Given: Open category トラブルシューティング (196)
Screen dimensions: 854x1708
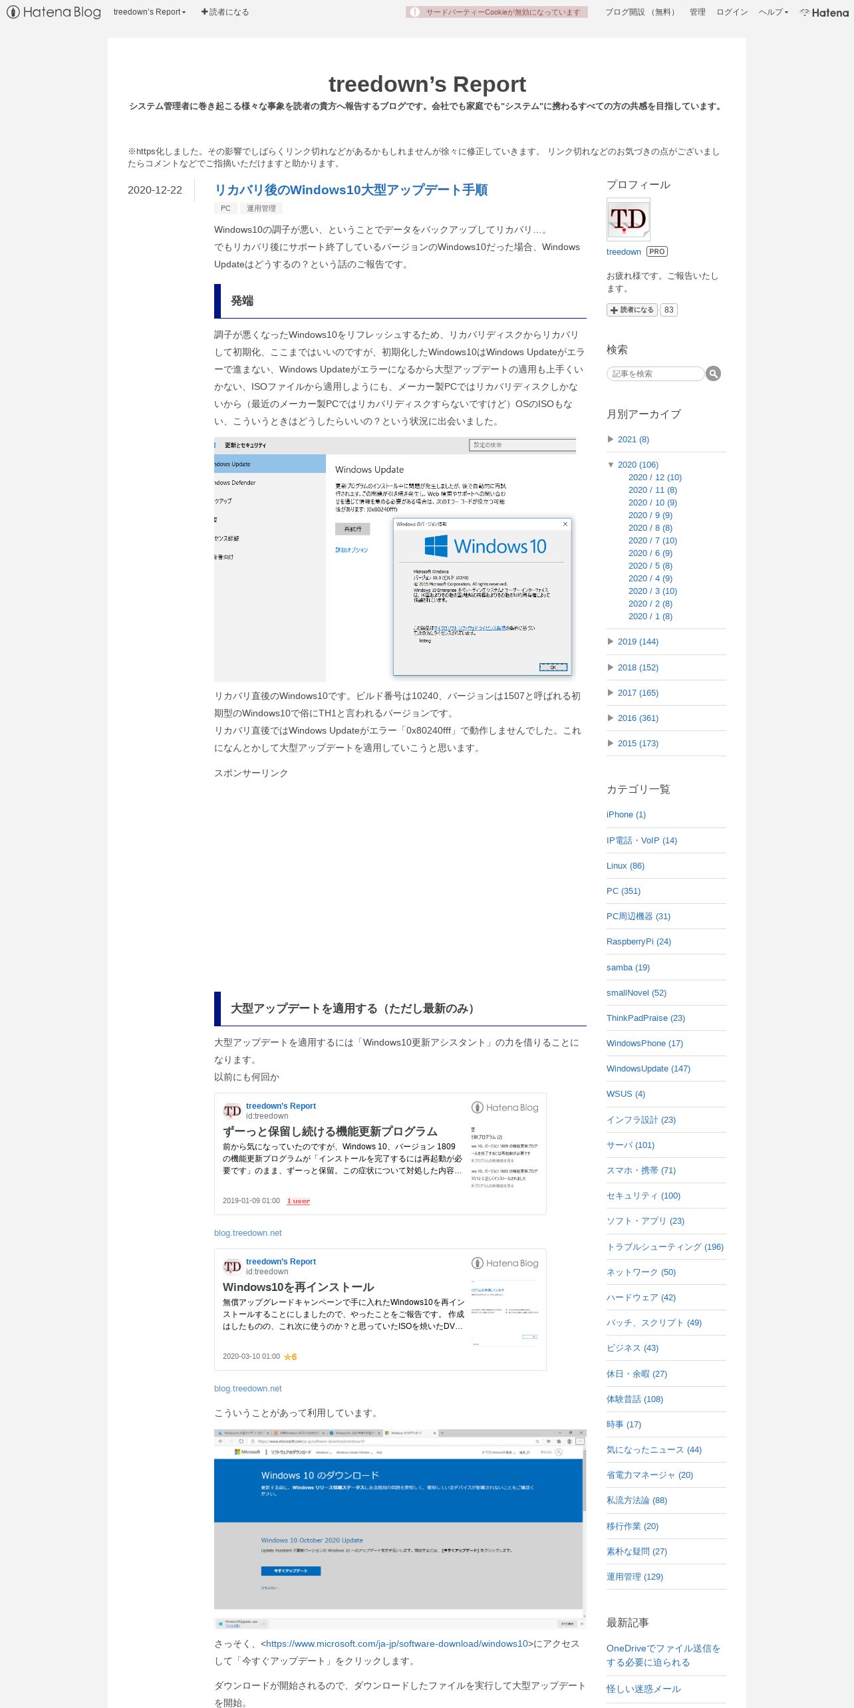Looking at the screenshot, I should [665, 1246].
